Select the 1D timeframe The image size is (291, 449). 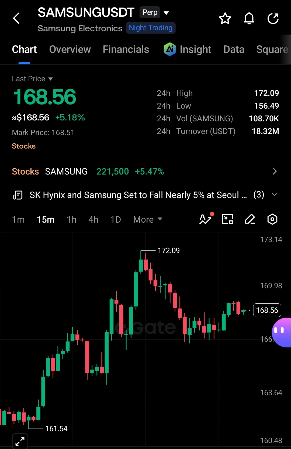click(x=116, y=219)
